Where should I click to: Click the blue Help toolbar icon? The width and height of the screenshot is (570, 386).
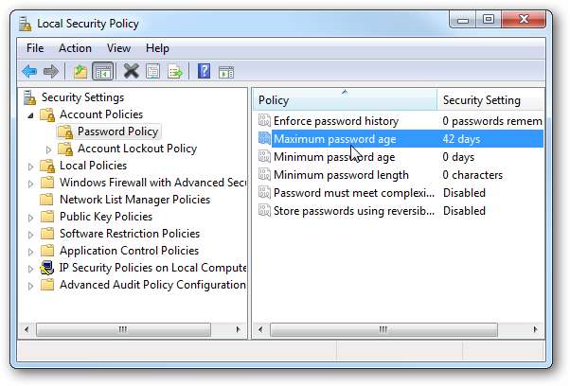tap(205, 71)
